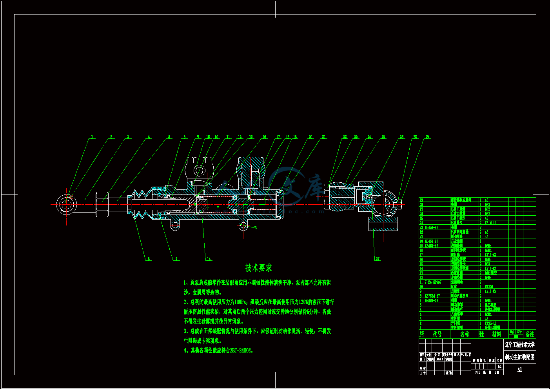Click the drawing title 制动主缸装配图
Viewport: 550px width, 389px height.
click(519, 357)
